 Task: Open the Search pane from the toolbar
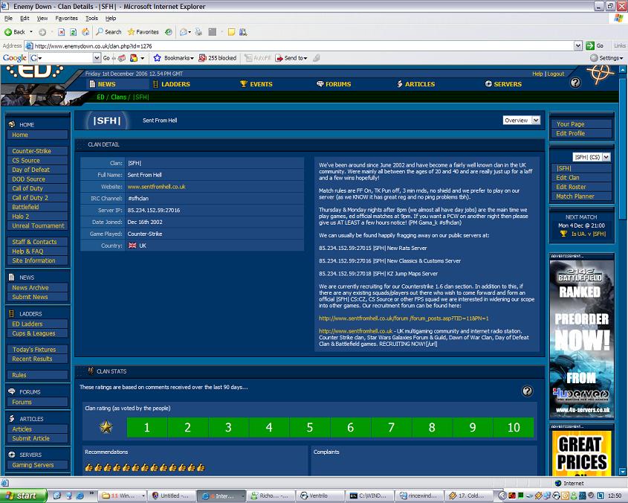109,32
